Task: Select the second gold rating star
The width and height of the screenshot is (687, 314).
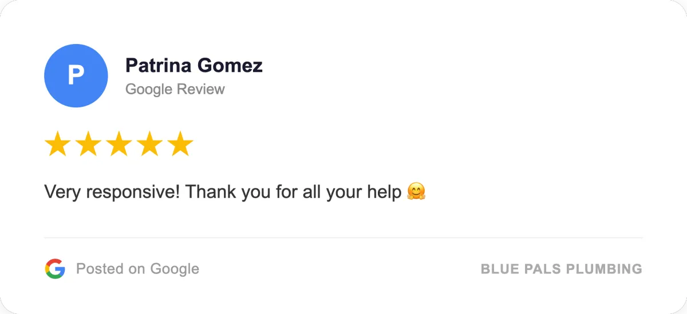Action: click(88, 144)
